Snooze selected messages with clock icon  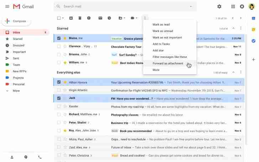pyautogui.click(x=109, y=18)
